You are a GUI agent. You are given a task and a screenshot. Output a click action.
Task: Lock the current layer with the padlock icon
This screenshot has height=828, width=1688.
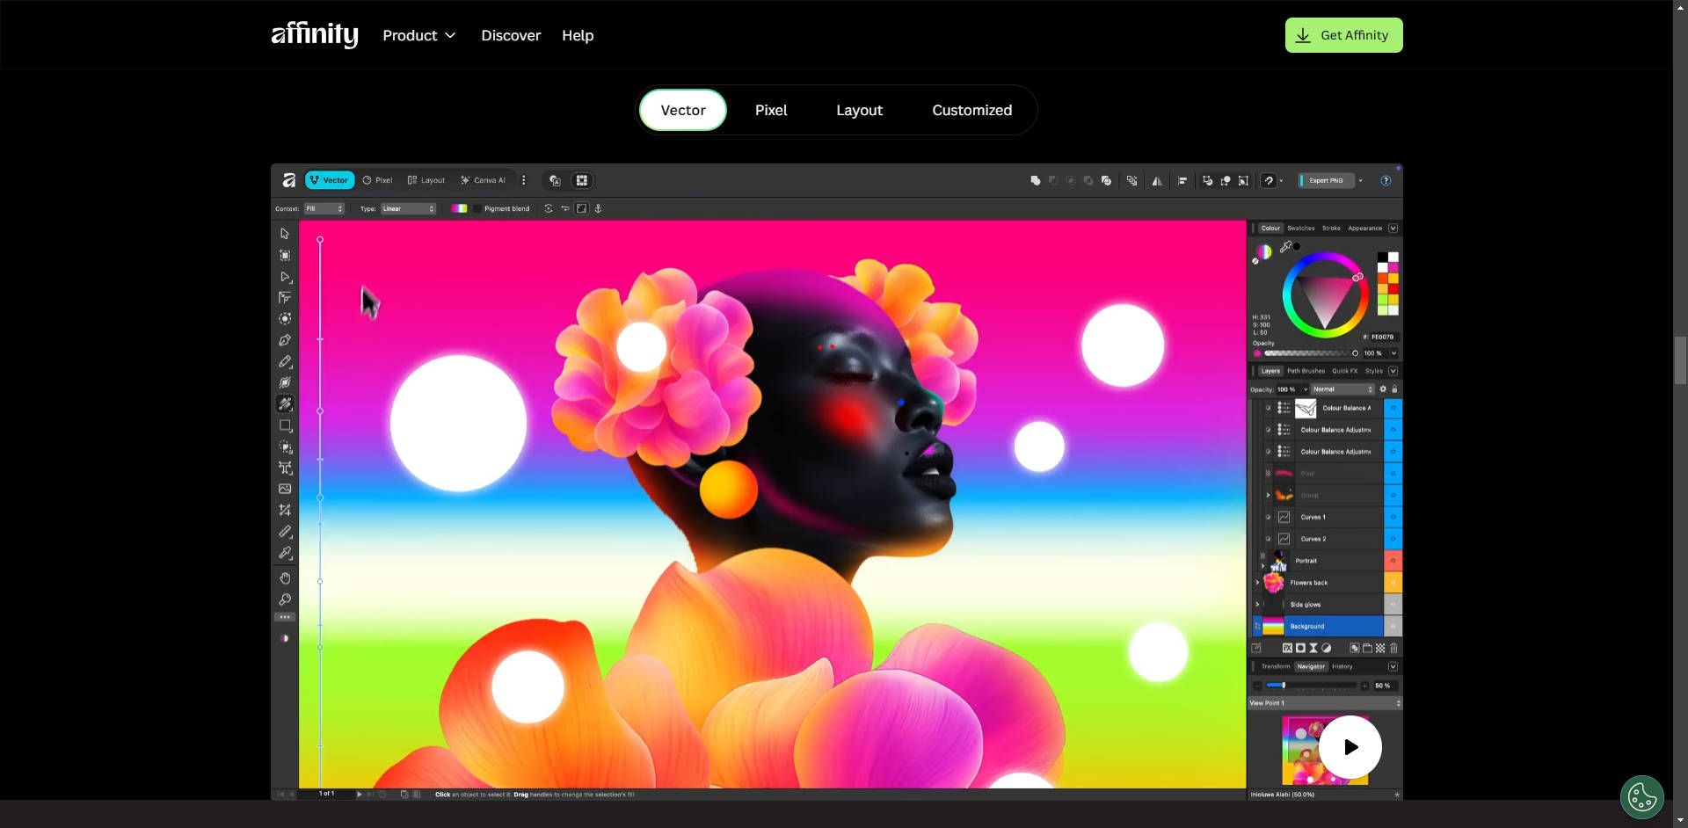1393,389
